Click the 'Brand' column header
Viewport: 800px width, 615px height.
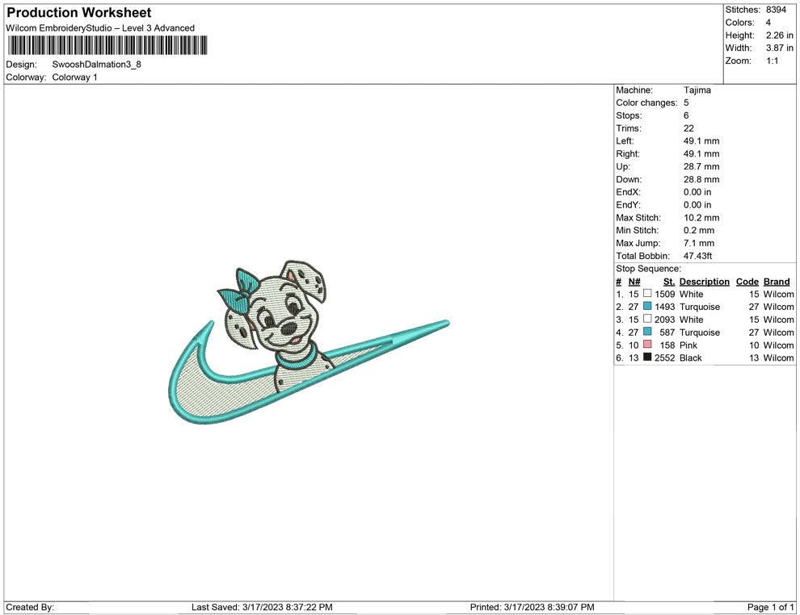pos(777,282)
